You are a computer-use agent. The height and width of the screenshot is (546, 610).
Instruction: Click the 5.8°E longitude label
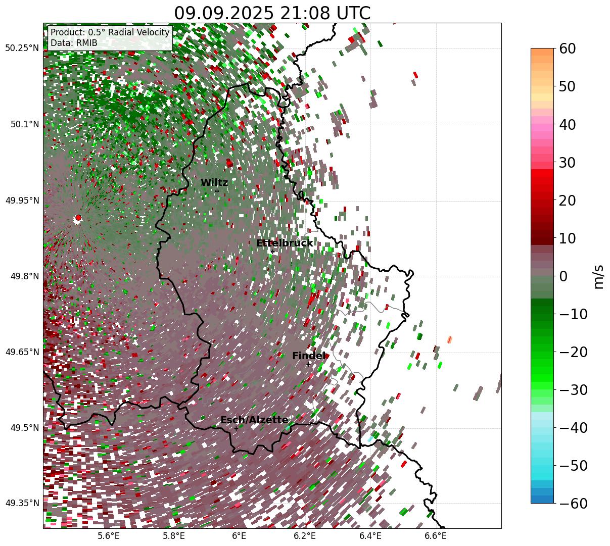pyautogui.click(x=174, y=535)
